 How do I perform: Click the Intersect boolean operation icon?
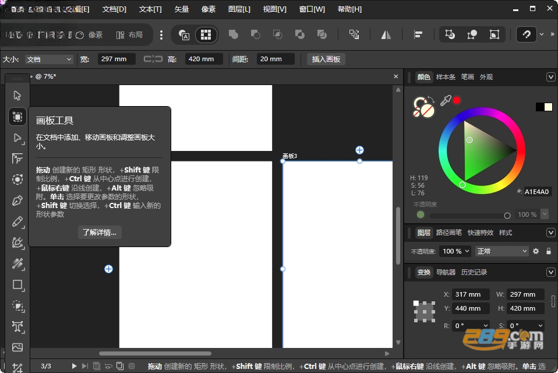pyautogui.click(x=278, y=34)
